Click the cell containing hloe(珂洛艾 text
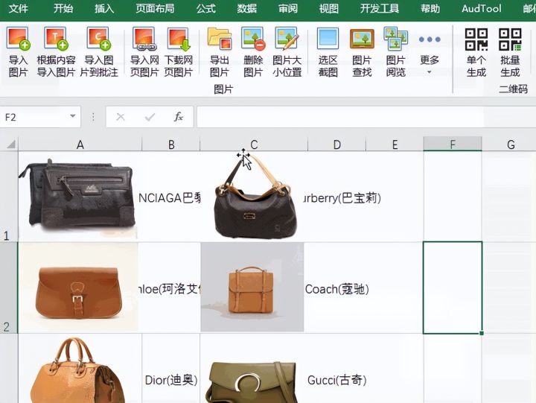Image resolution: width=536 pixels, height=403 pixels. 170,289
